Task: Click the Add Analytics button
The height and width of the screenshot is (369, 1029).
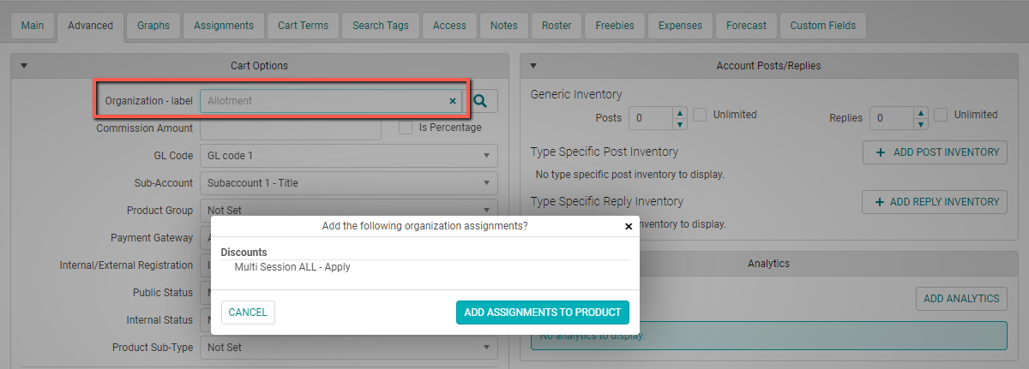Action: click(x=960, y=299)
